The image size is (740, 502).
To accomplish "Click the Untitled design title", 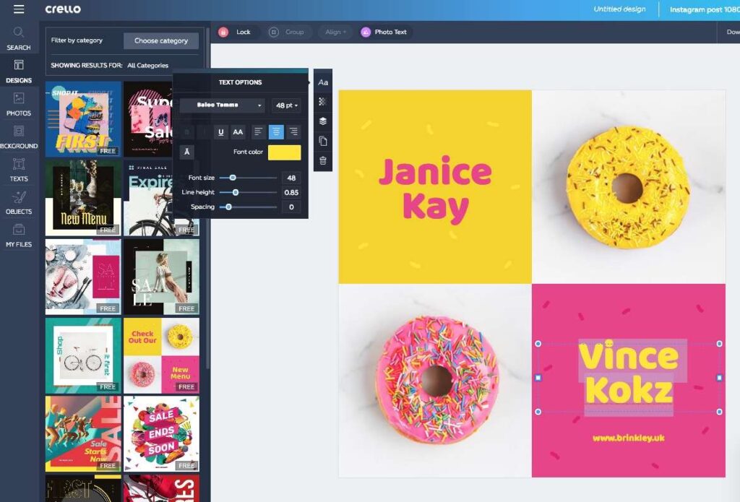I will click(x=619, y=9).
